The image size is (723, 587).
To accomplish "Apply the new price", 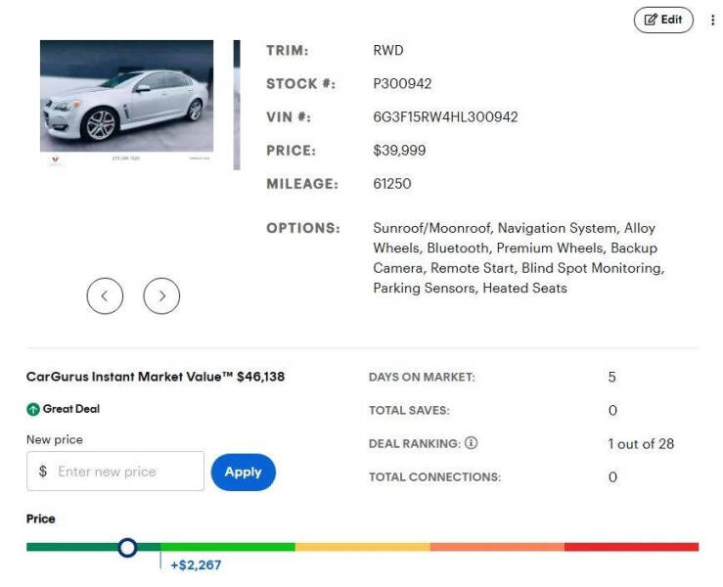I will point(243,472).
